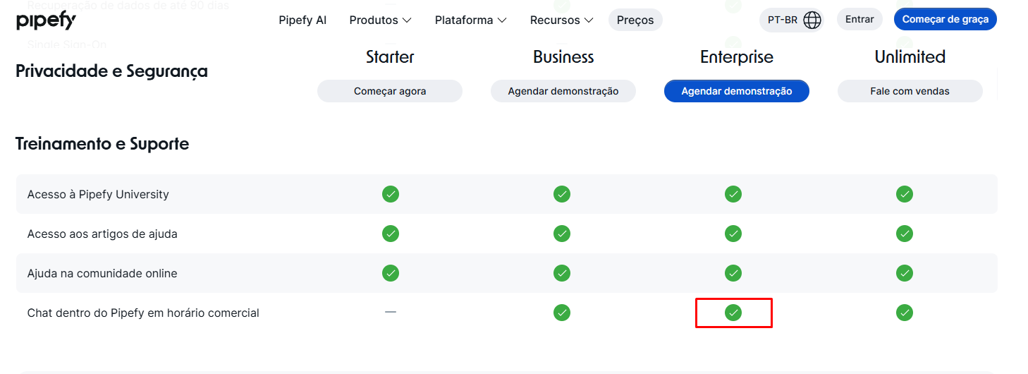
Task: Click Enterprise check for Acesso à Pipefy University
Action: point(733,194)
